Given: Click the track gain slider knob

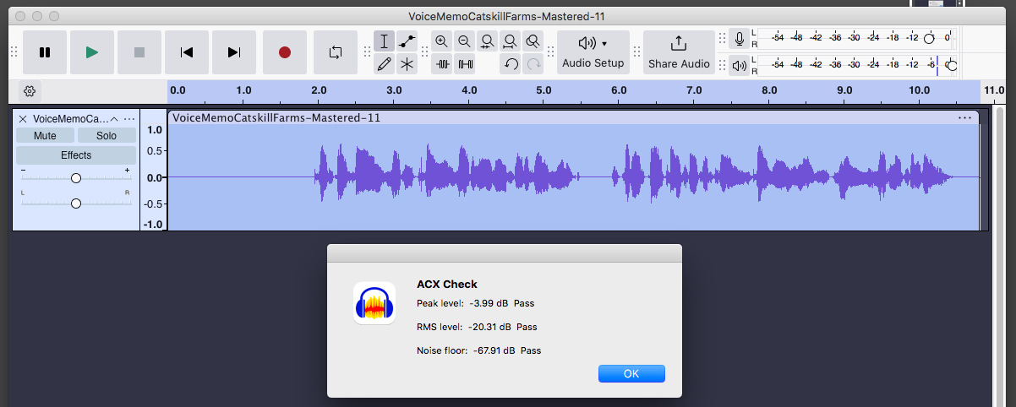Looking at the screenshot, I should [x=76, y=178].
